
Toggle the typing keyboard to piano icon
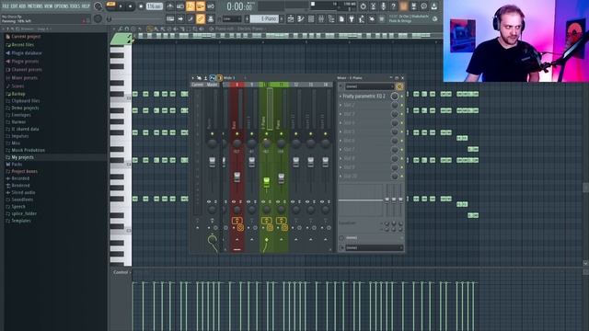[x=170, y=18]
